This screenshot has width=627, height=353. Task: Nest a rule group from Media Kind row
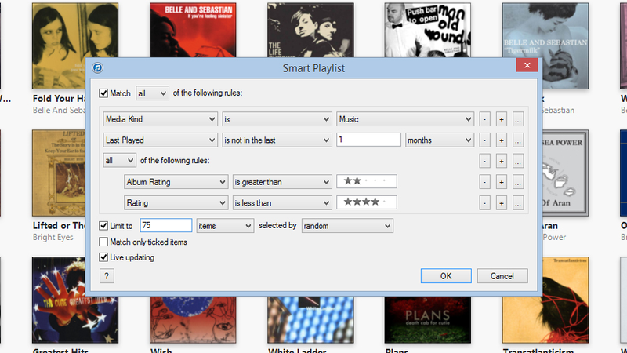tap(518, 119)
